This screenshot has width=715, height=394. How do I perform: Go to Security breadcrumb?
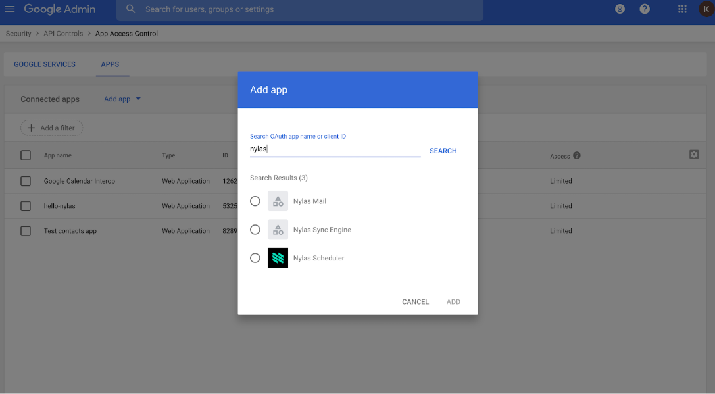tap(18, 34)
